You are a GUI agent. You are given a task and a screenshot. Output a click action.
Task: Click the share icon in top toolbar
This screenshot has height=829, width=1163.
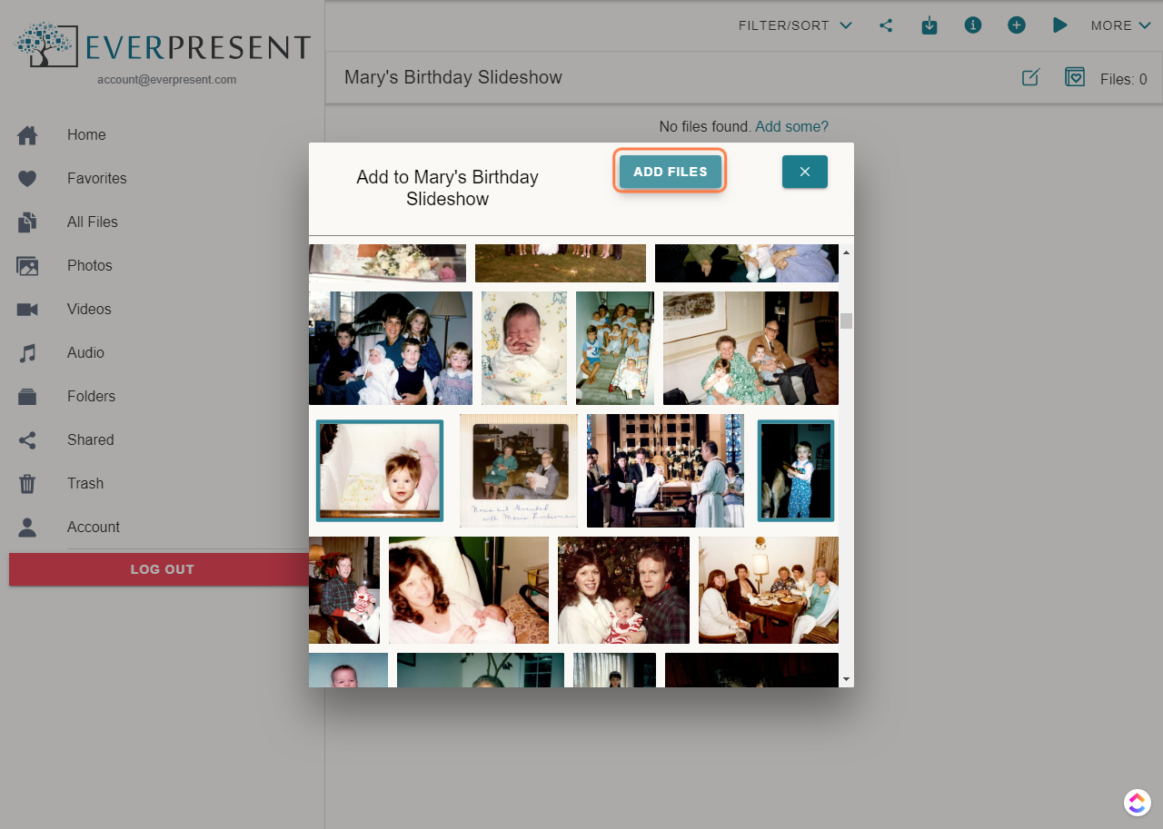[886, 25]
